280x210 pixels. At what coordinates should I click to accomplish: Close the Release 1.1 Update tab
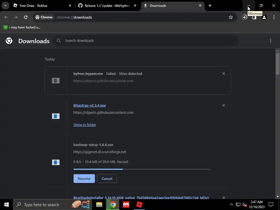click(135, 5)
